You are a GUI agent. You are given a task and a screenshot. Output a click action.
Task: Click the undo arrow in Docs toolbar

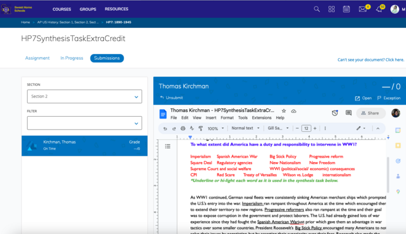pyautogui.click(x=165, y=128)
